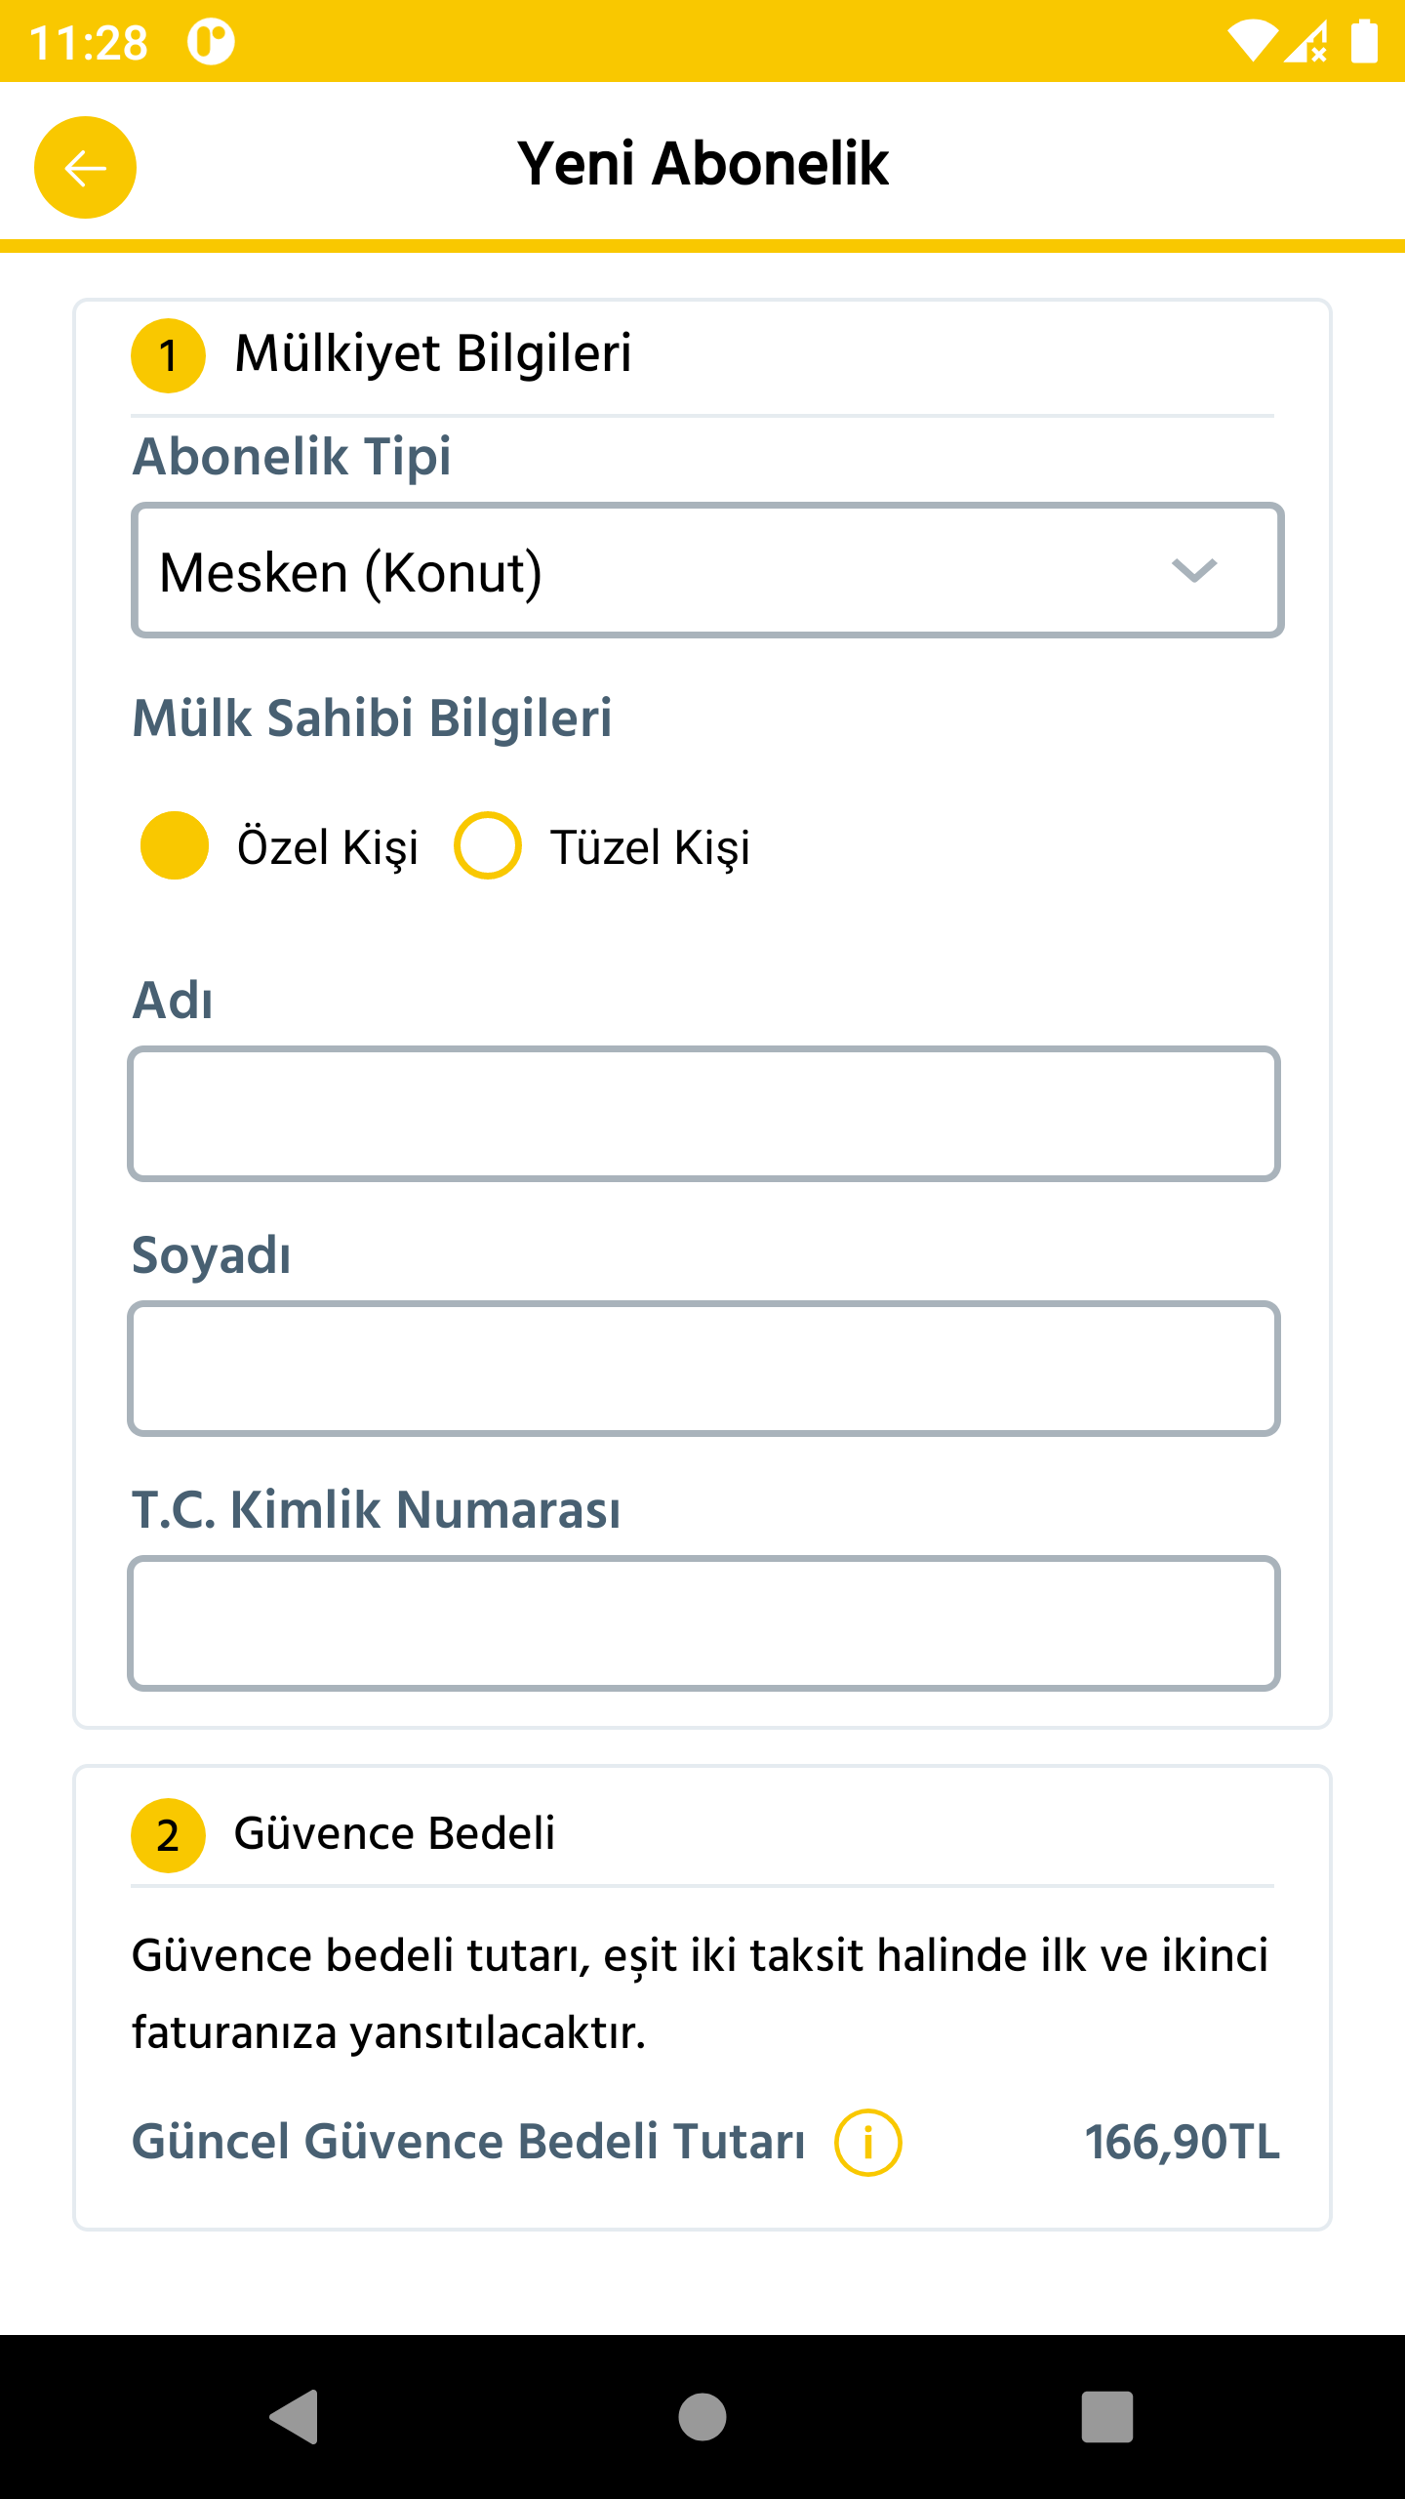Tap the step 2 number badge
The image size is (1405, 2499).
[x=168, y=1835]
